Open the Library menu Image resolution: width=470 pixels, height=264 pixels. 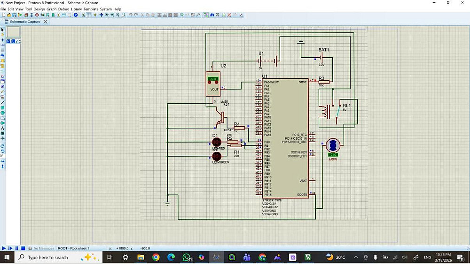(76, 9)
